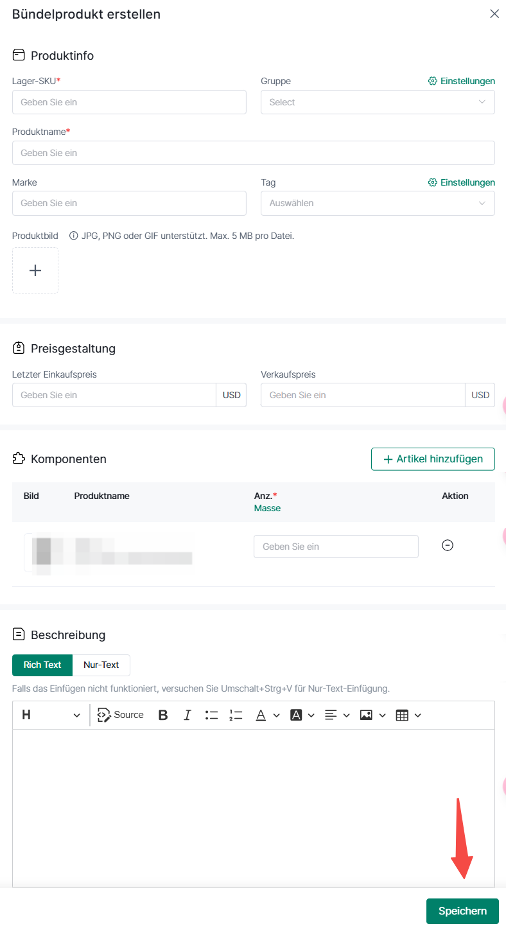Image resolution: width=506 pixels, height=928 pixels.
Task: Insert a numbered list
Action: coord(236,715)
